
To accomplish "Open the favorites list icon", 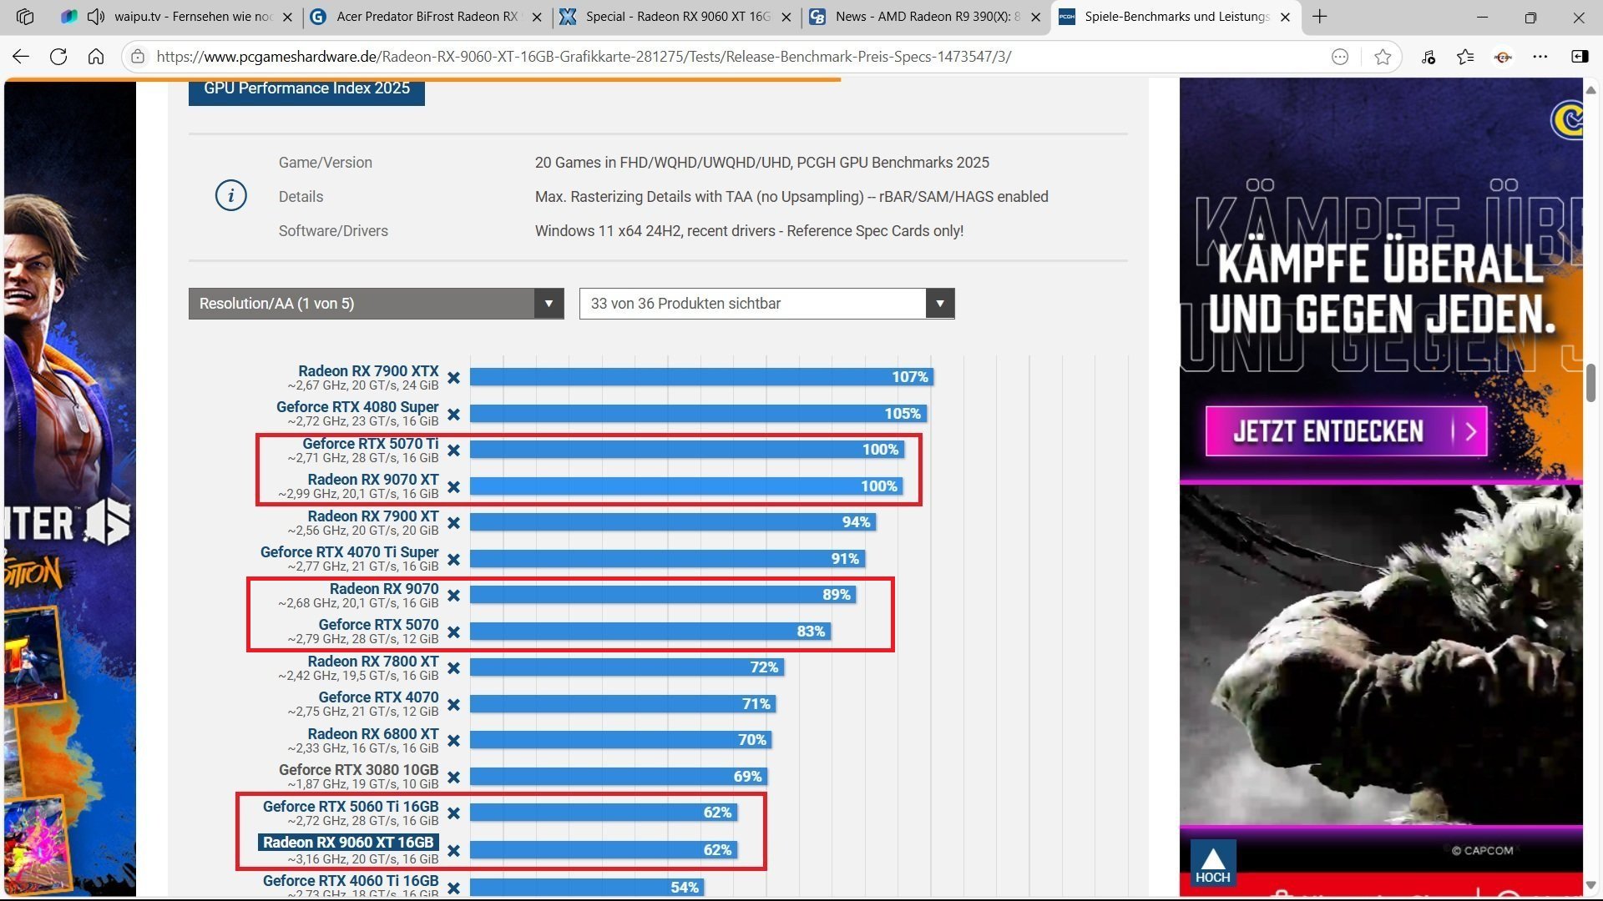I will click(x=1465, y=57).
